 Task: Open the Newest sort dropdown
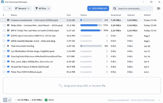pyautogui.click(x=23, y=9)
